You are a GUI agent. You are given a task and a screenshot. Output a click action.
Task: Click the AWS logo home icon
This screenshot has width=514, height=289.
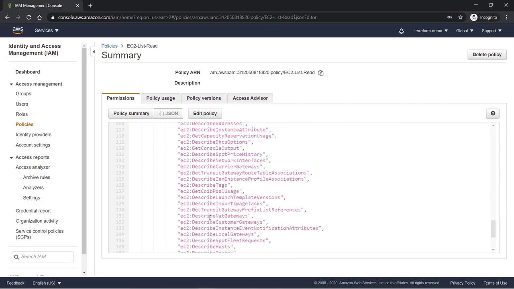[18, 31]
